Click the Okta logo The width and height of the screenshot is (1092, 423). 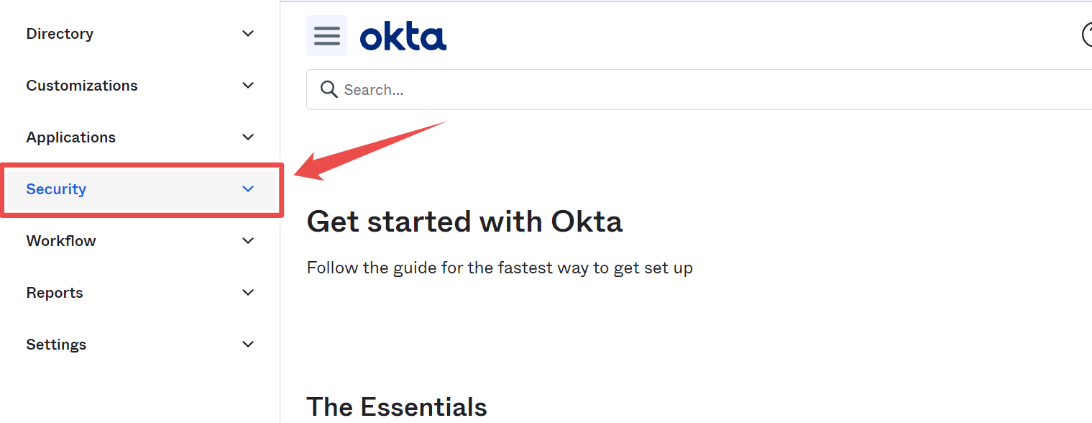(x=403, y=36)
